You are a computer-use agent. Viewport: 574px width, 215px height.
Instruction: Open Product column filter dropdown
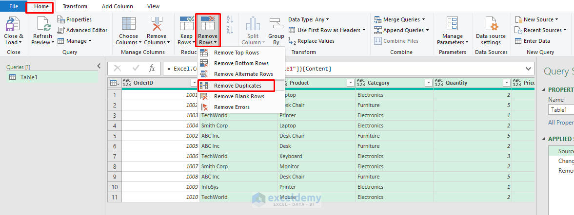pyautogui.click(x=350, y=83)
